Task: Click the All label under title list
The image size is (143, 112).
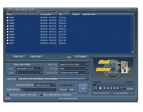Action: [x=7, y=55]
